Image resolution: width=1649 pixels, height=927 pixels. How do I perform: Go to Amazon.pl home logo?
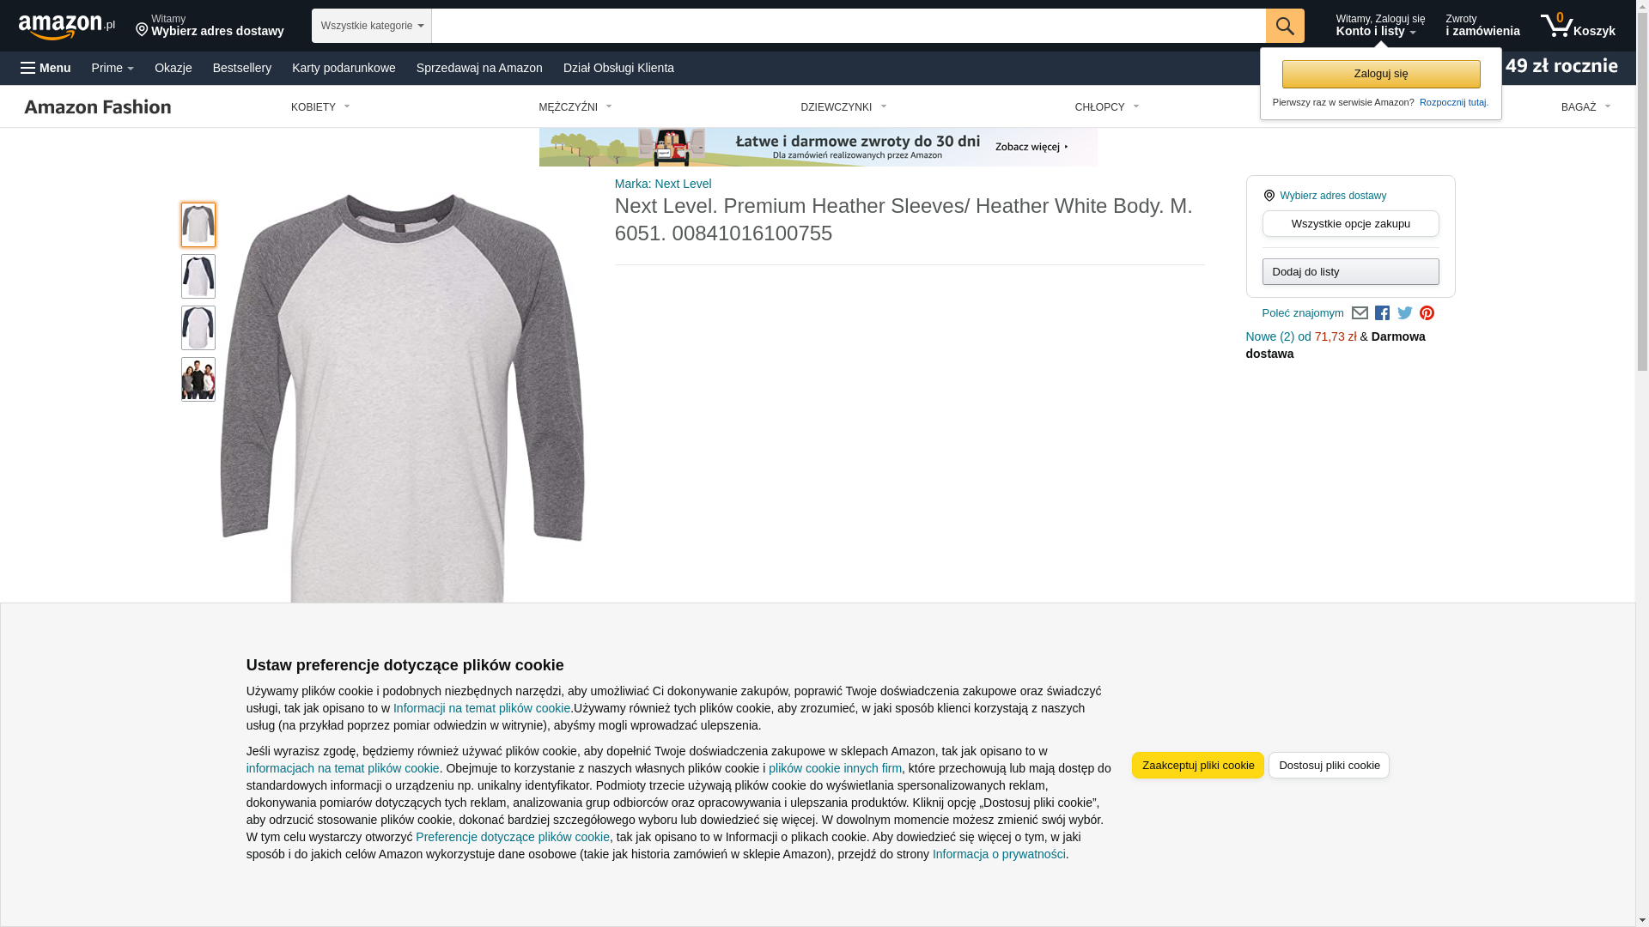[x=67, y=26]
